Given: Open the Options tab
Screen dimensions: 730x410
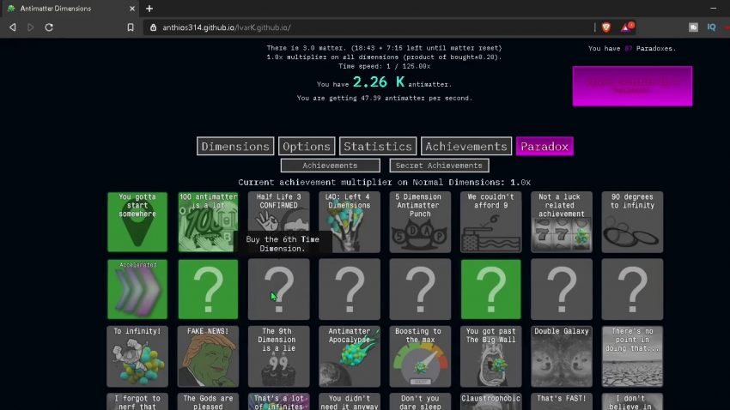Looking at the screenshot, I should (x=307, y=147).
